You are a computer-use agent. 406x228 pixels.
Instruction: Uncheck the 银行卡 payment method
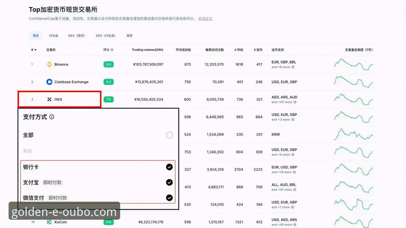point(169,167)
